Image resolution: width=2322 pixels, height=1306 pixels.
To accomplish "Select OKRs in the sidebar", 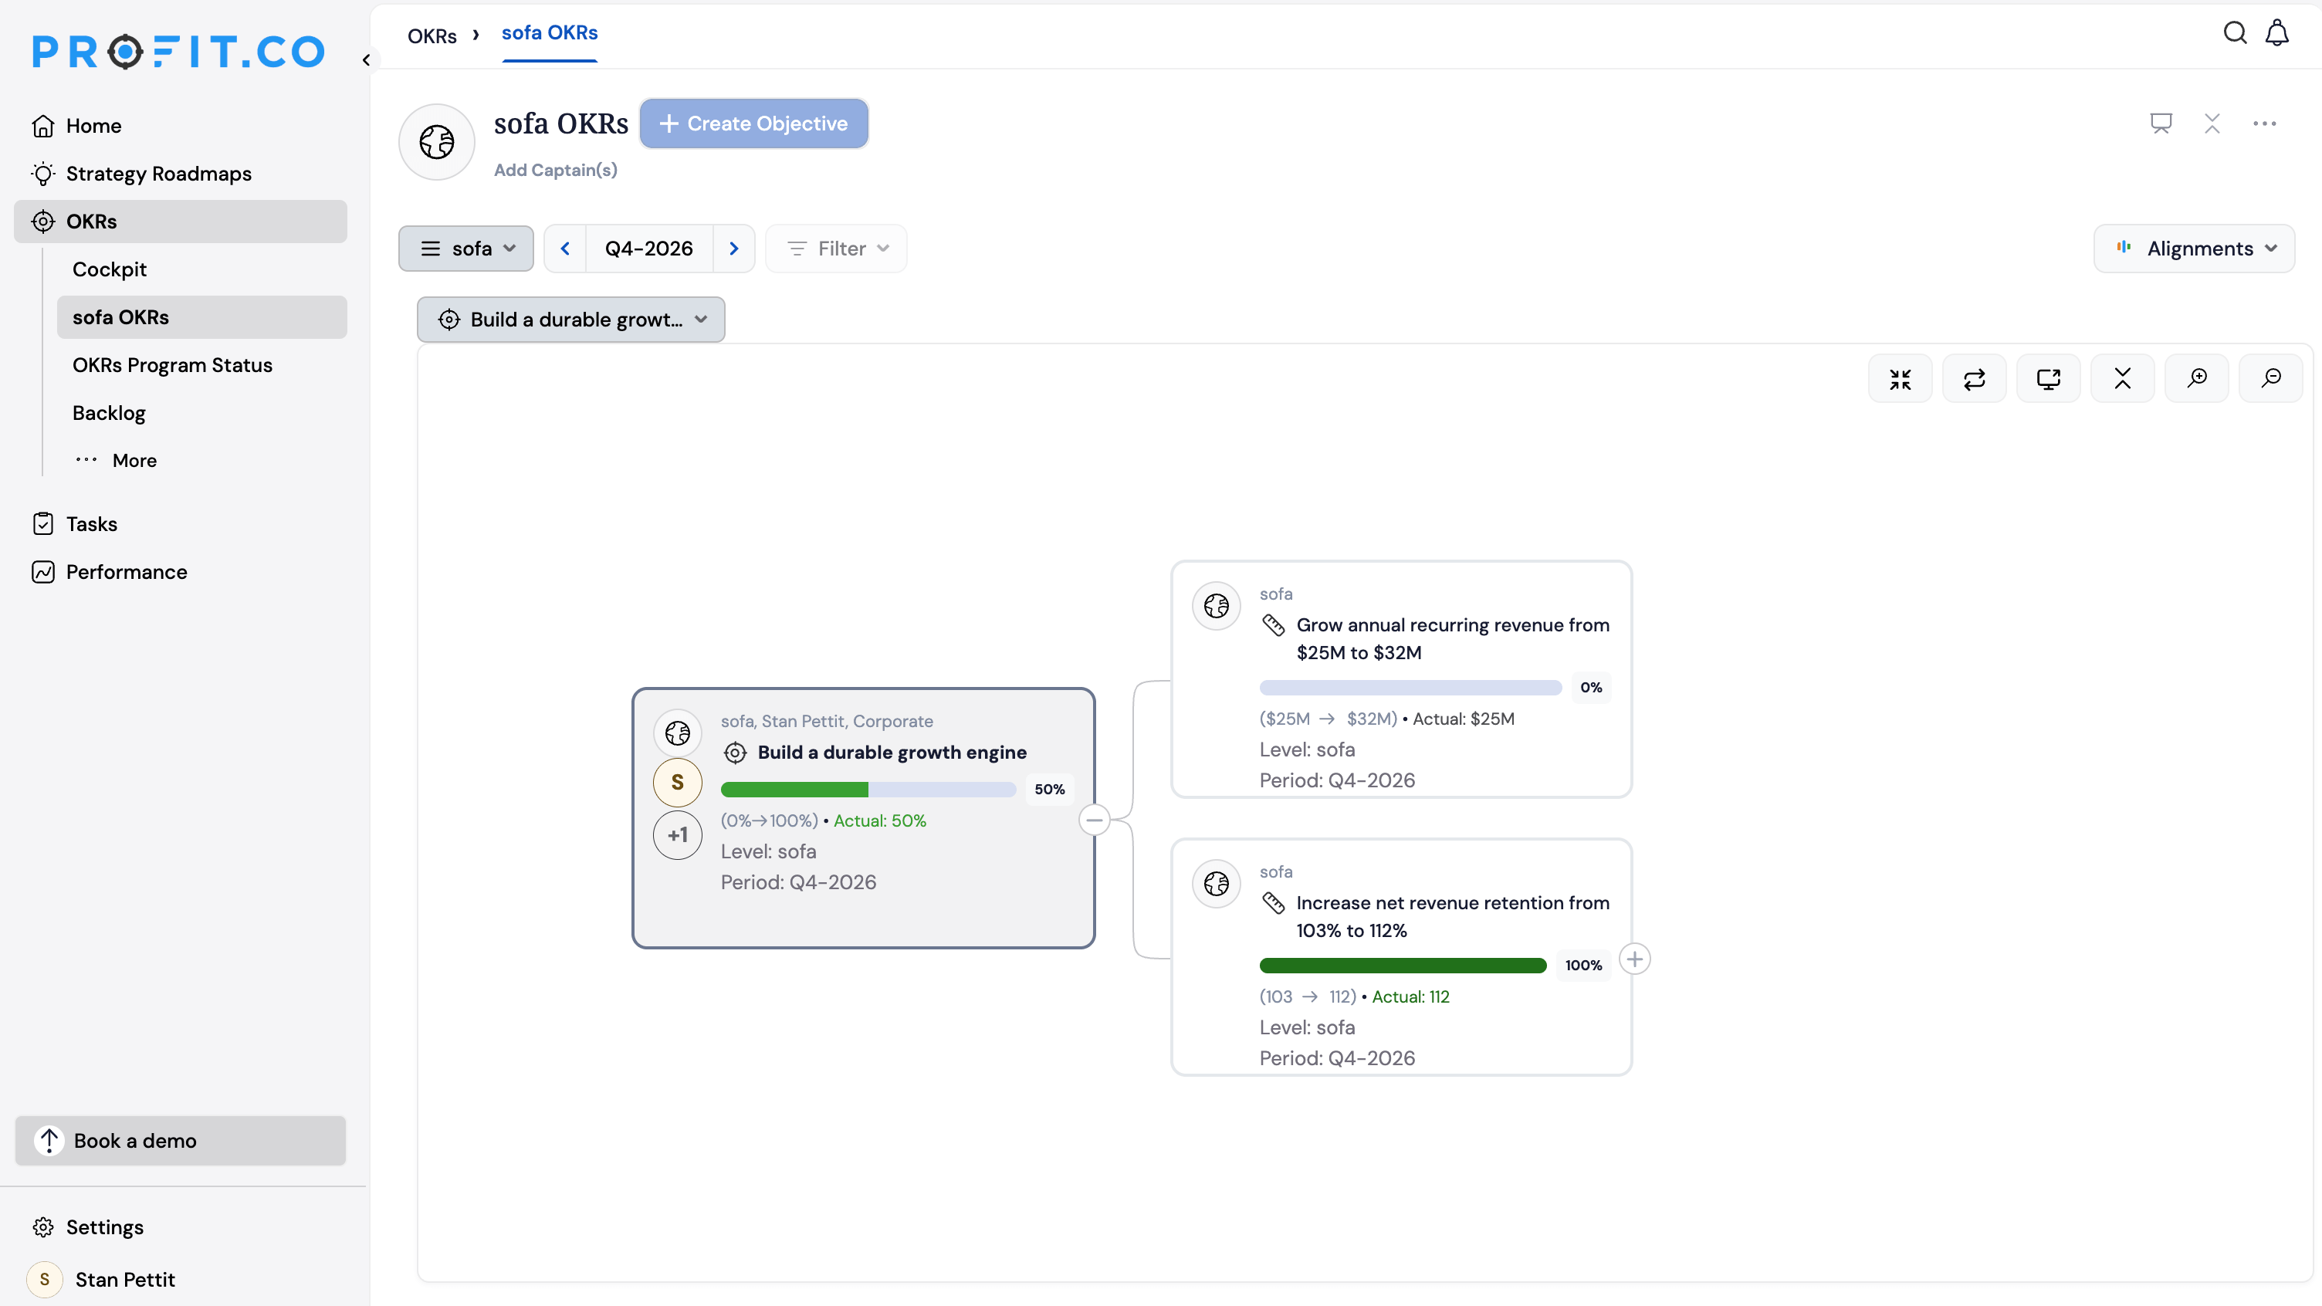I will pyautogui.click(x=181, y=222).
